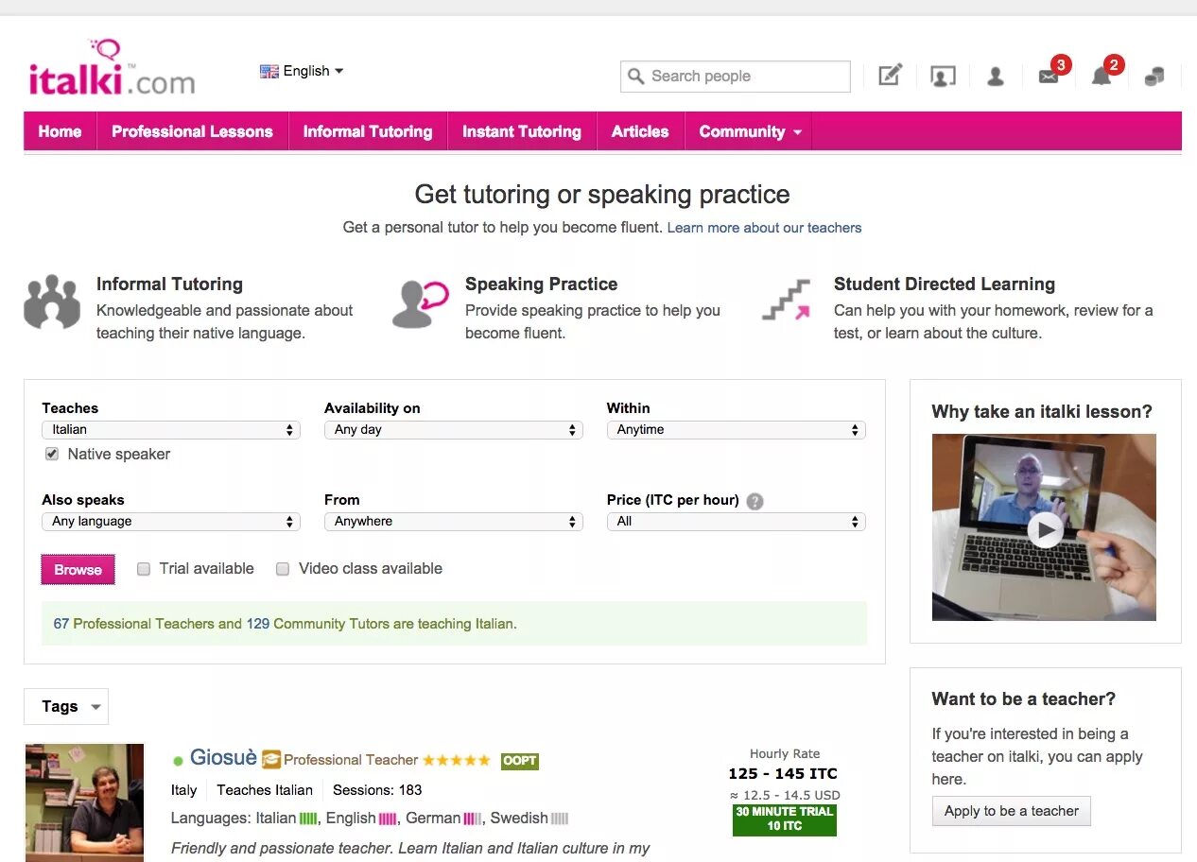Open the write notebook entry pencil icon

point(890,76)
